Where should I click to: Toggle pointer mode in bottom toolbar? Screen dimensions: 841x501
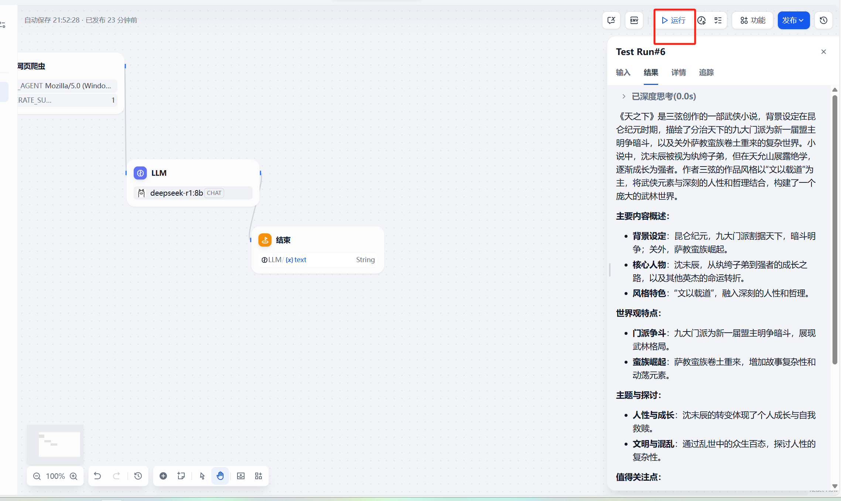click(x=202, y=476)
